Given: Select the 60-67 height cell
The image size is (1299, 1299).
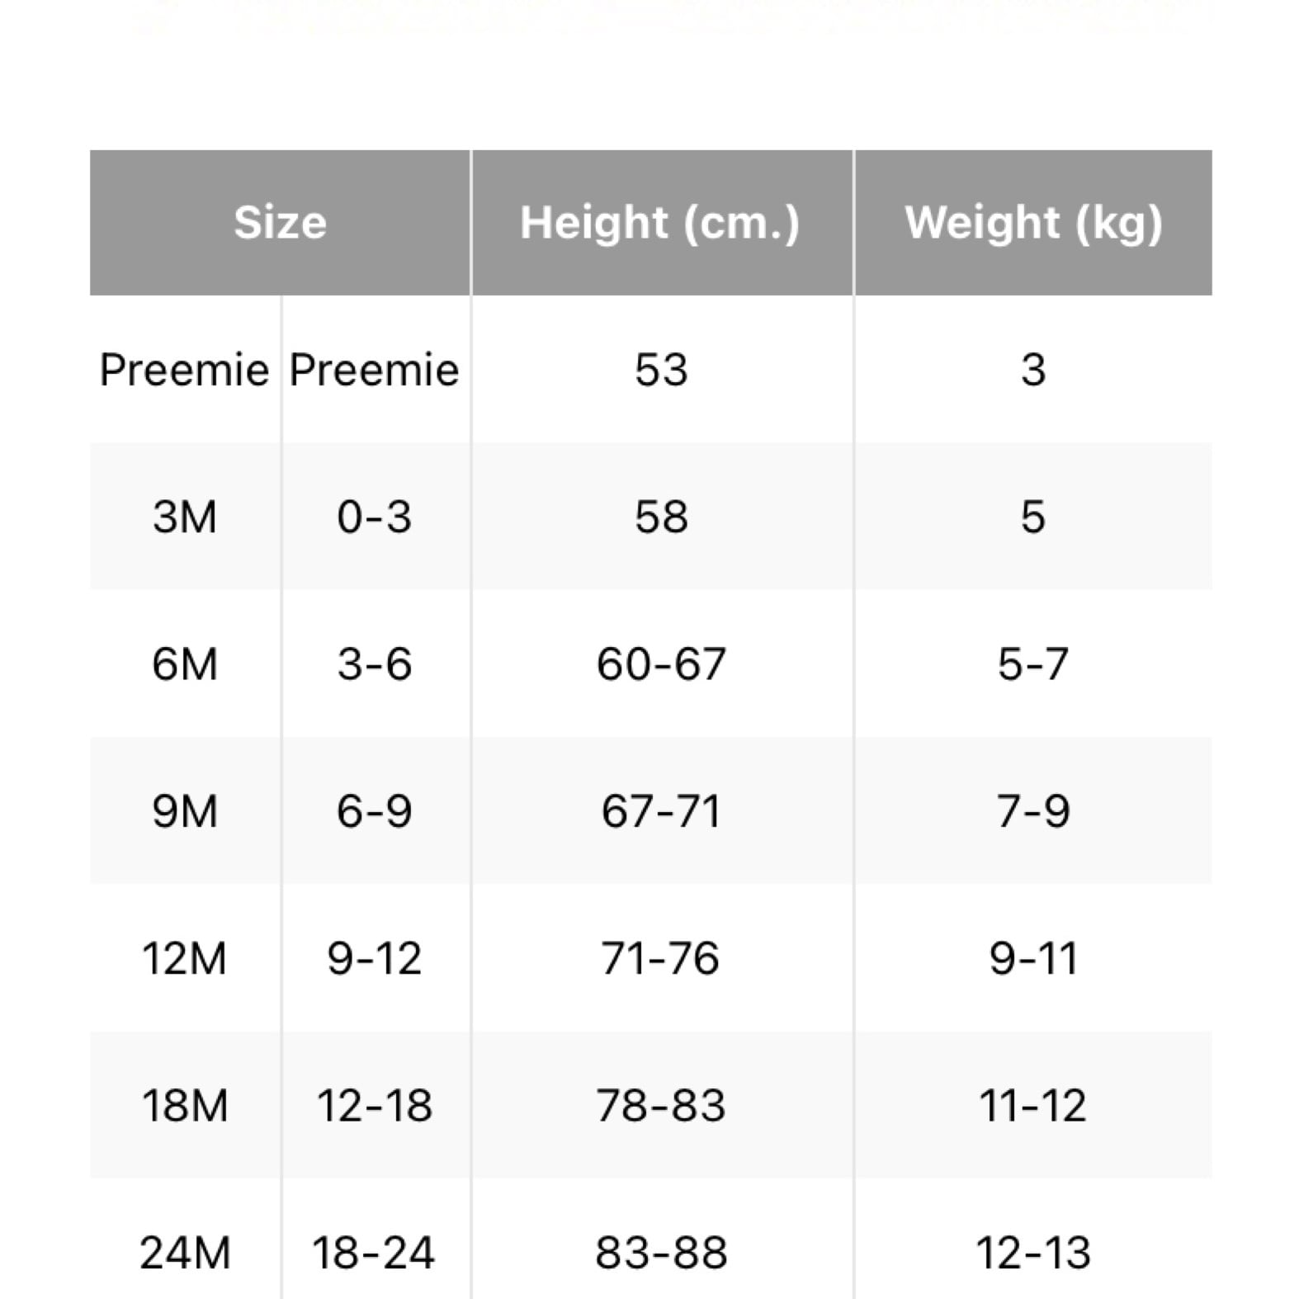Looking at the screenshot, I should 661,664.
